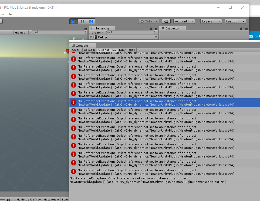
Task: Click the error icon on the highlighted console entry
Action: pyautogui.click(x=73, y=102)
